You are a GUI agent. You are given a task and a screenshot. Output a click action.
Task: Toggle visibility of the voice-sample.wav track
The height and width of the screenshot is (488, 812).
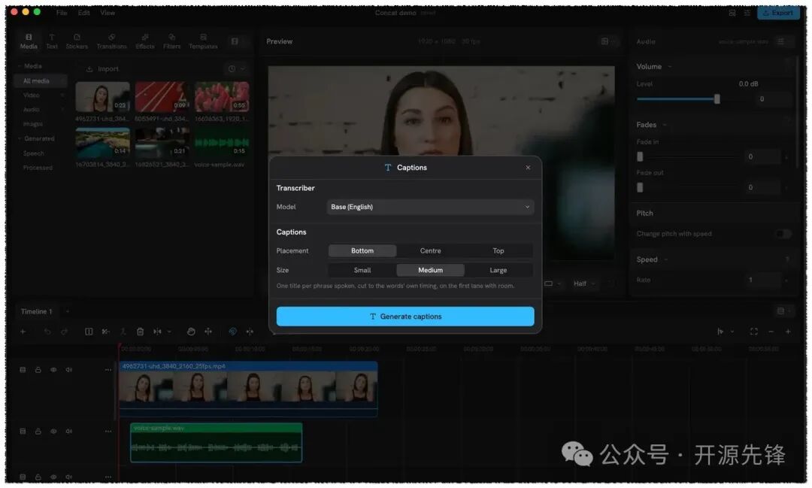53,431
